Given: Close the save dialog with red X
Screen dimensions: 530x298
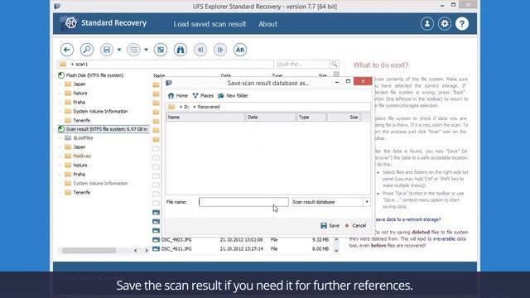Looking at the screenshot, I should click(363, 81).
